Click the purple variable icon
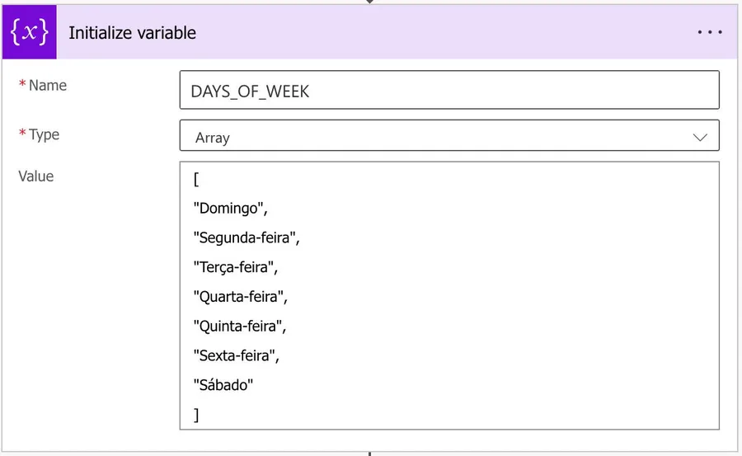The height and width of the screenshot is (456, 742). click(x=30, y=33)
